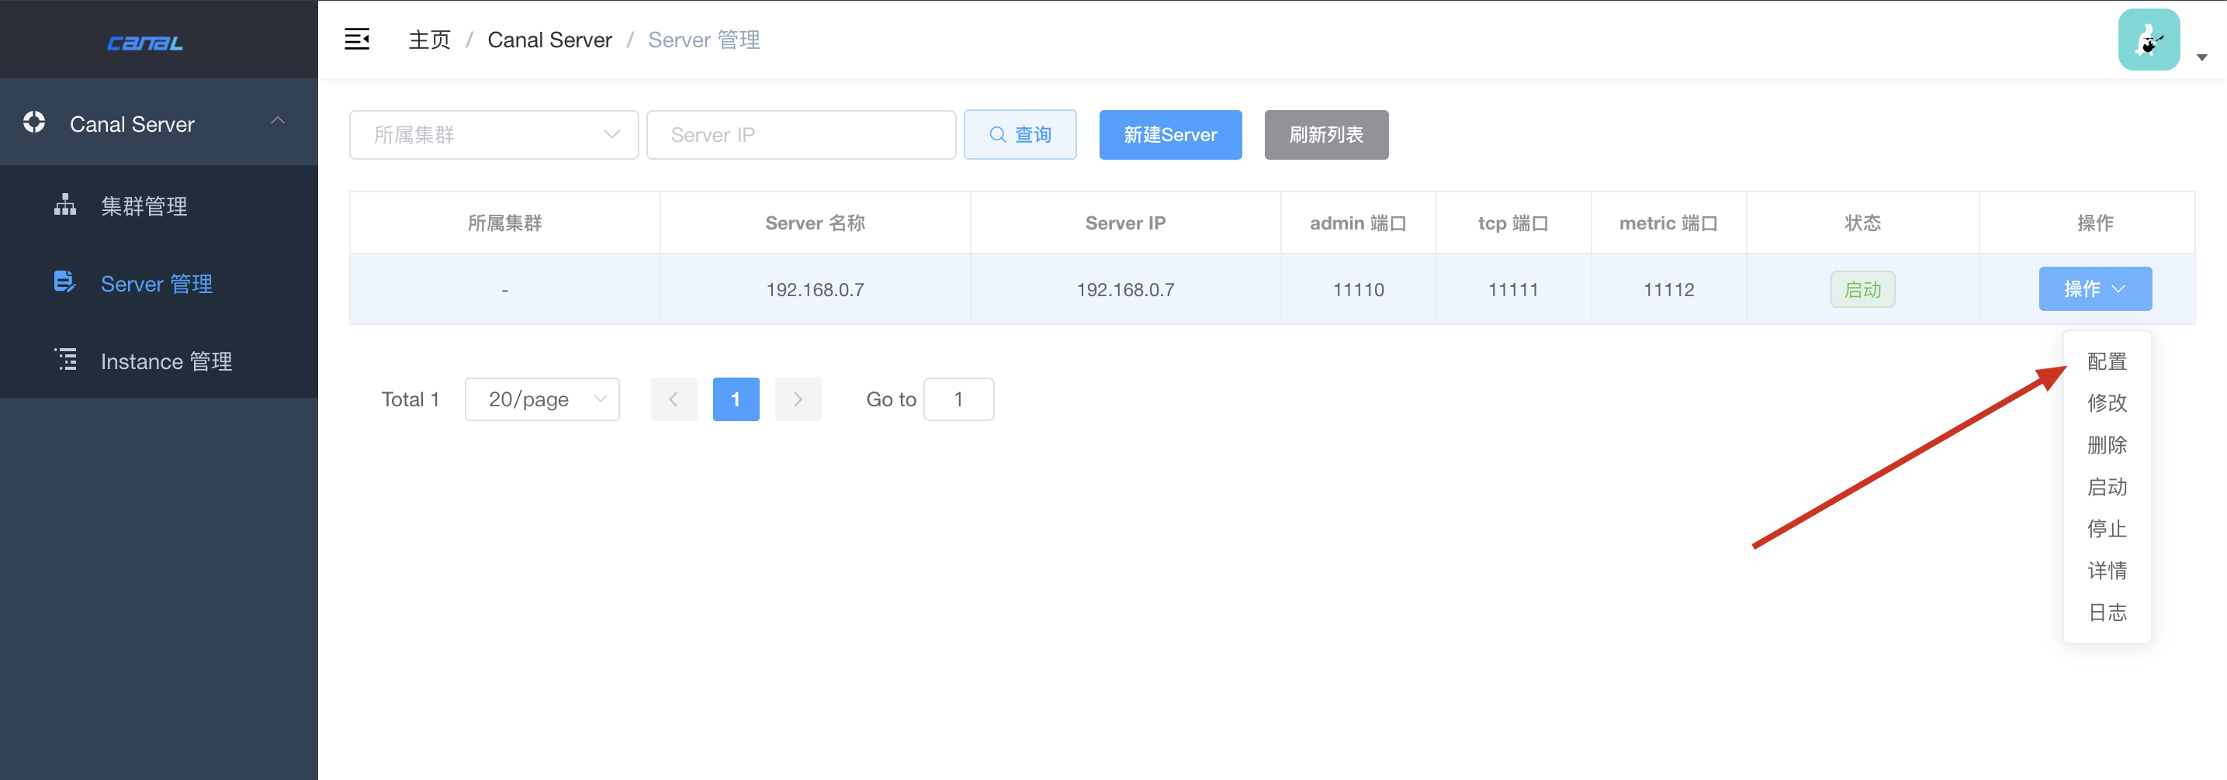Image resolution: width=2227 pixels, height=780 pixels.
Task: Select the Instance 管理 list icon
Action: point(66,361)
